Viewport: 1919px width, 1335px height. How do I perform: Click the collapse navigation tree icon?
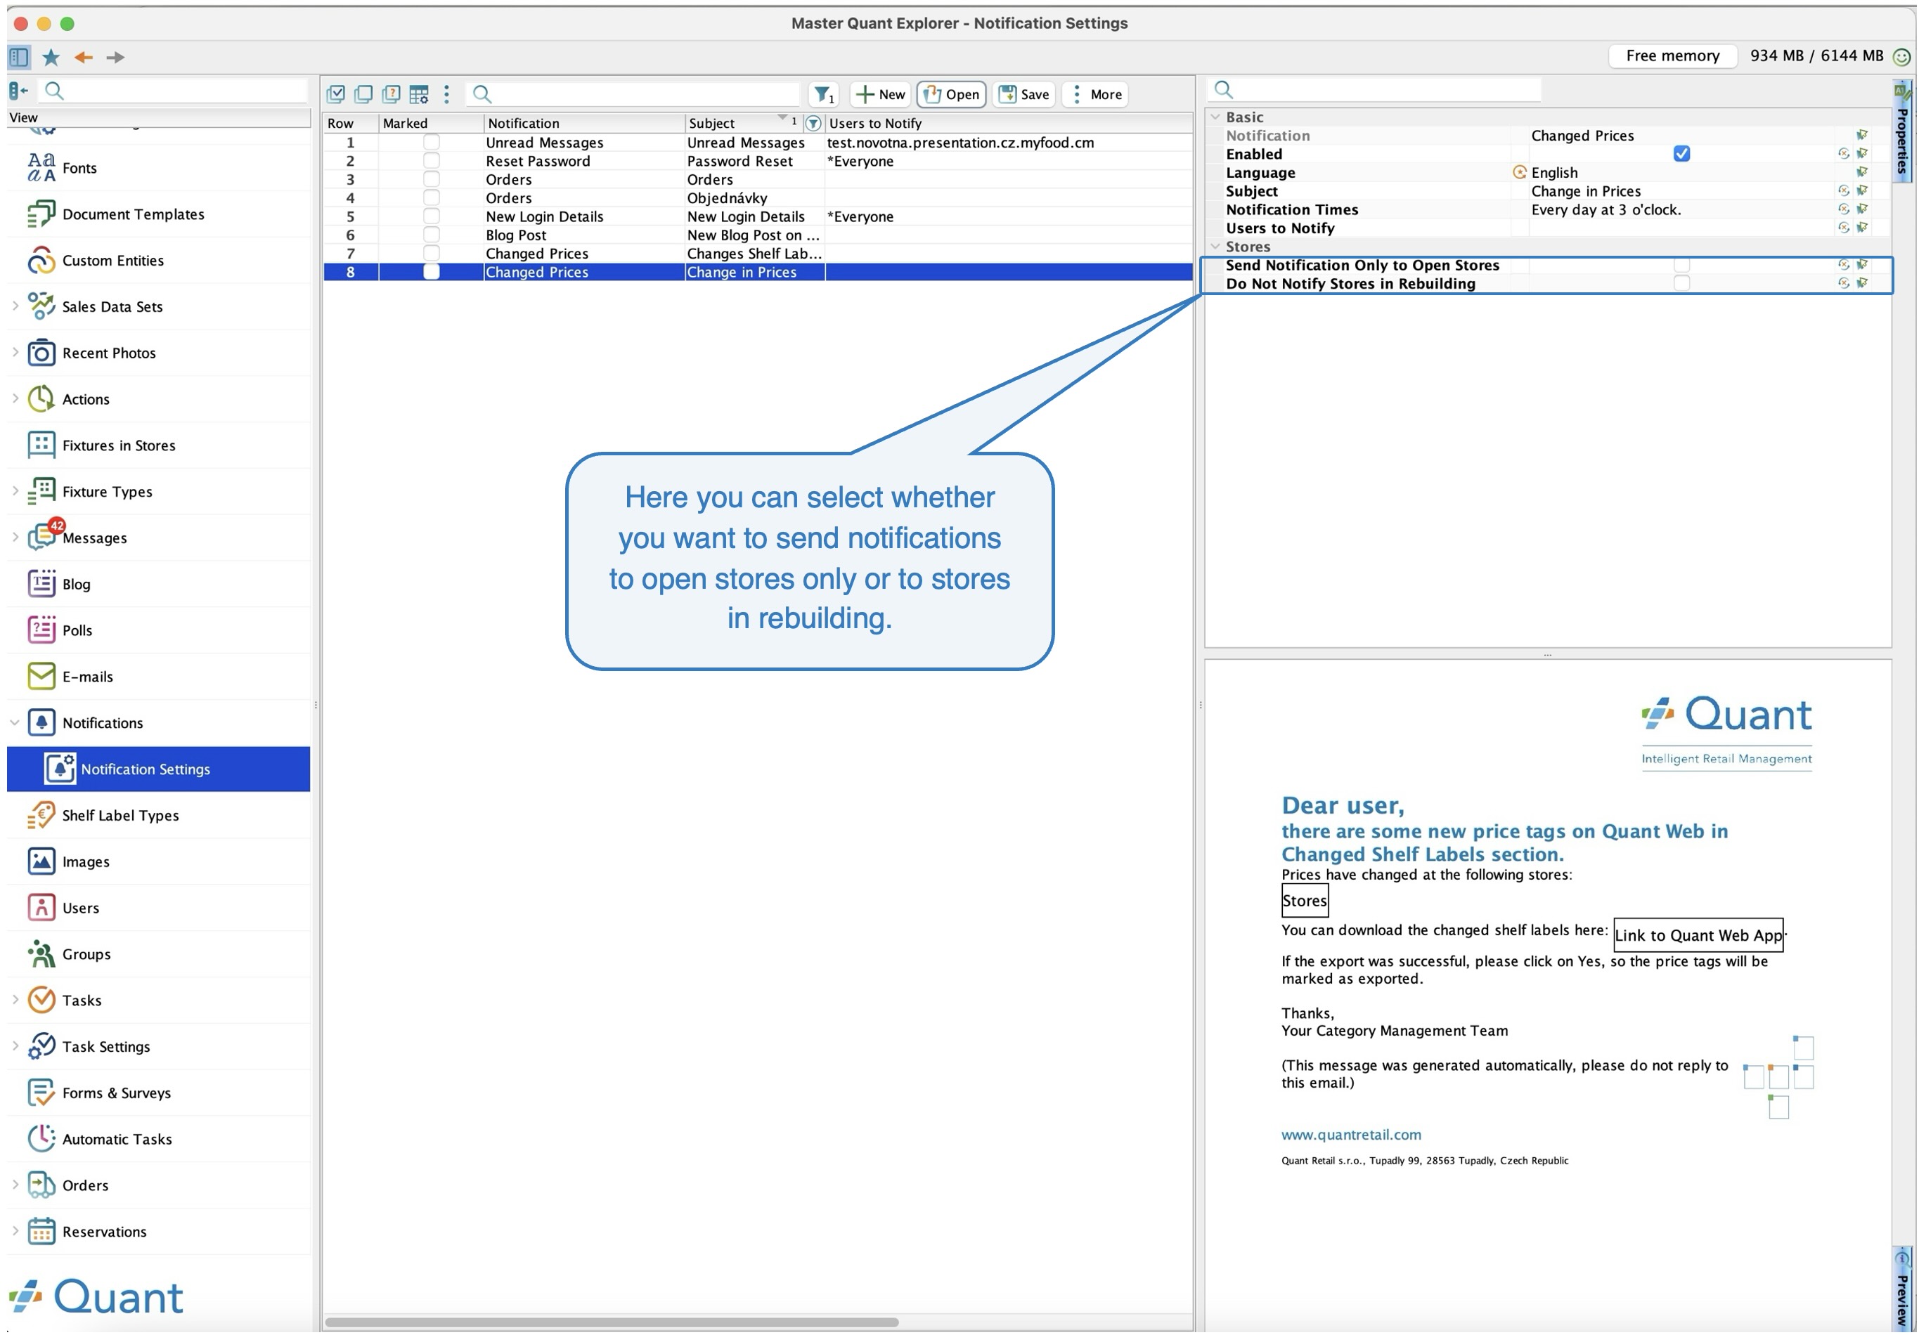coord(19,90)
